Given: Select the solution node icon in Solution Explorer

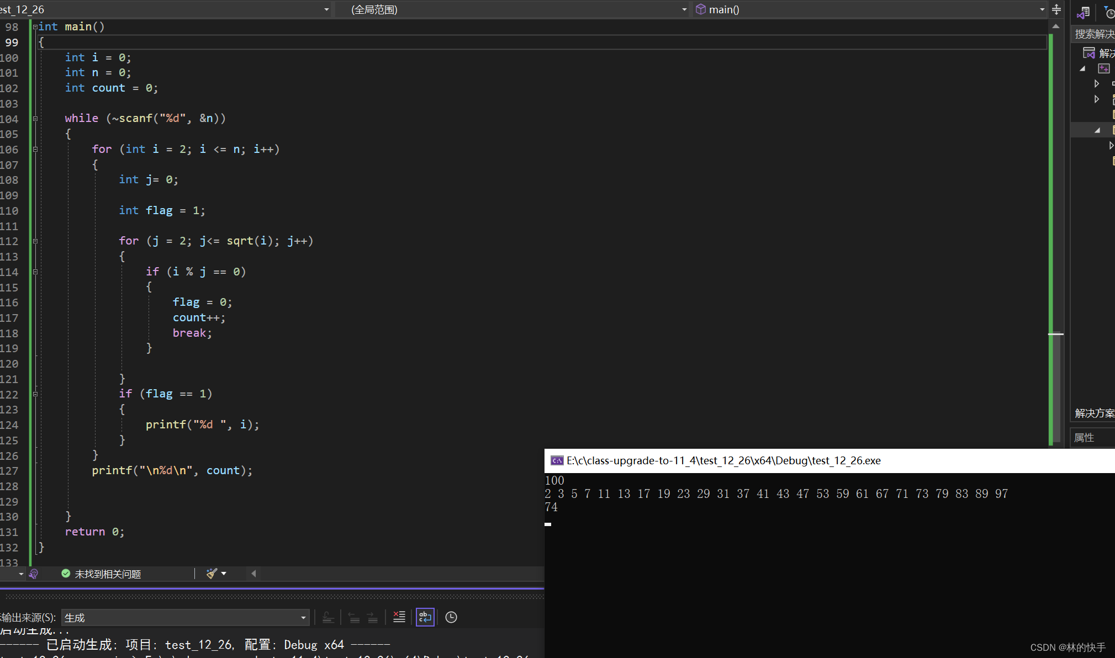Looking at the screenshot, I should (x=1089, y=53).
